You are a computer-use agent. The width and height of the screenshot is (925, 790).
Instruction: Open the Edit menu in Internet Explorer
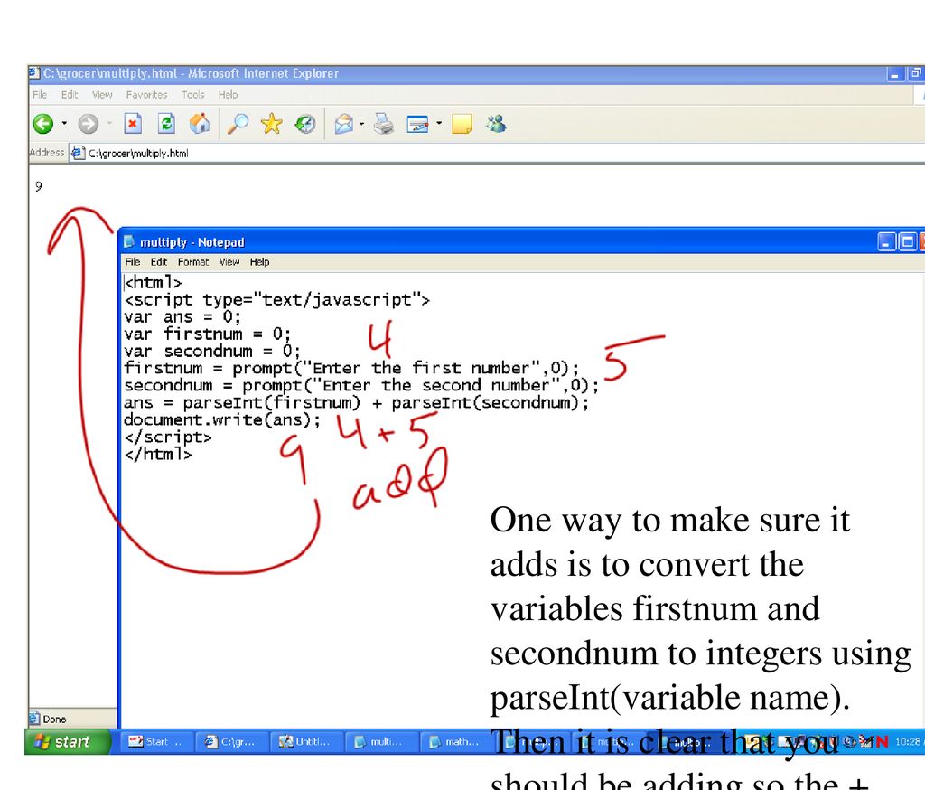(x=70, y=95)
